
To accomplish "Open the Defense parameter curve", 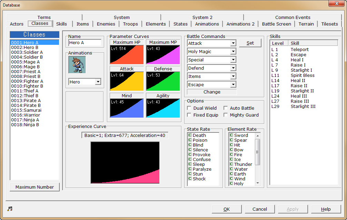I will coord(162,81).
